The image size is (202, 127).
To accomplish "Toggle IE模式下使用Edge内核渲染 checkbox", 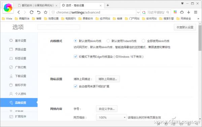I will pos(75,56).
